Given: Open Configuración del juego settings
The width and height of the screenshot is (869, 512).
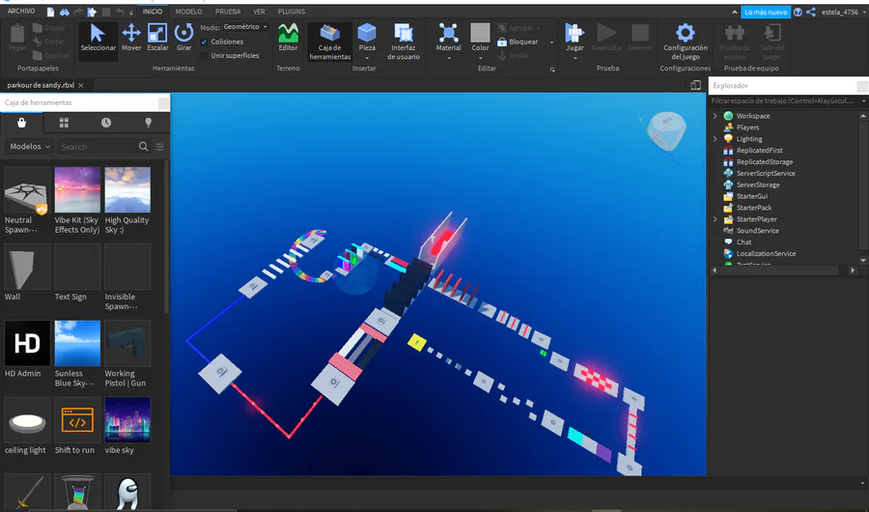Looking at the screenshot, I should (x=685, y=42).
